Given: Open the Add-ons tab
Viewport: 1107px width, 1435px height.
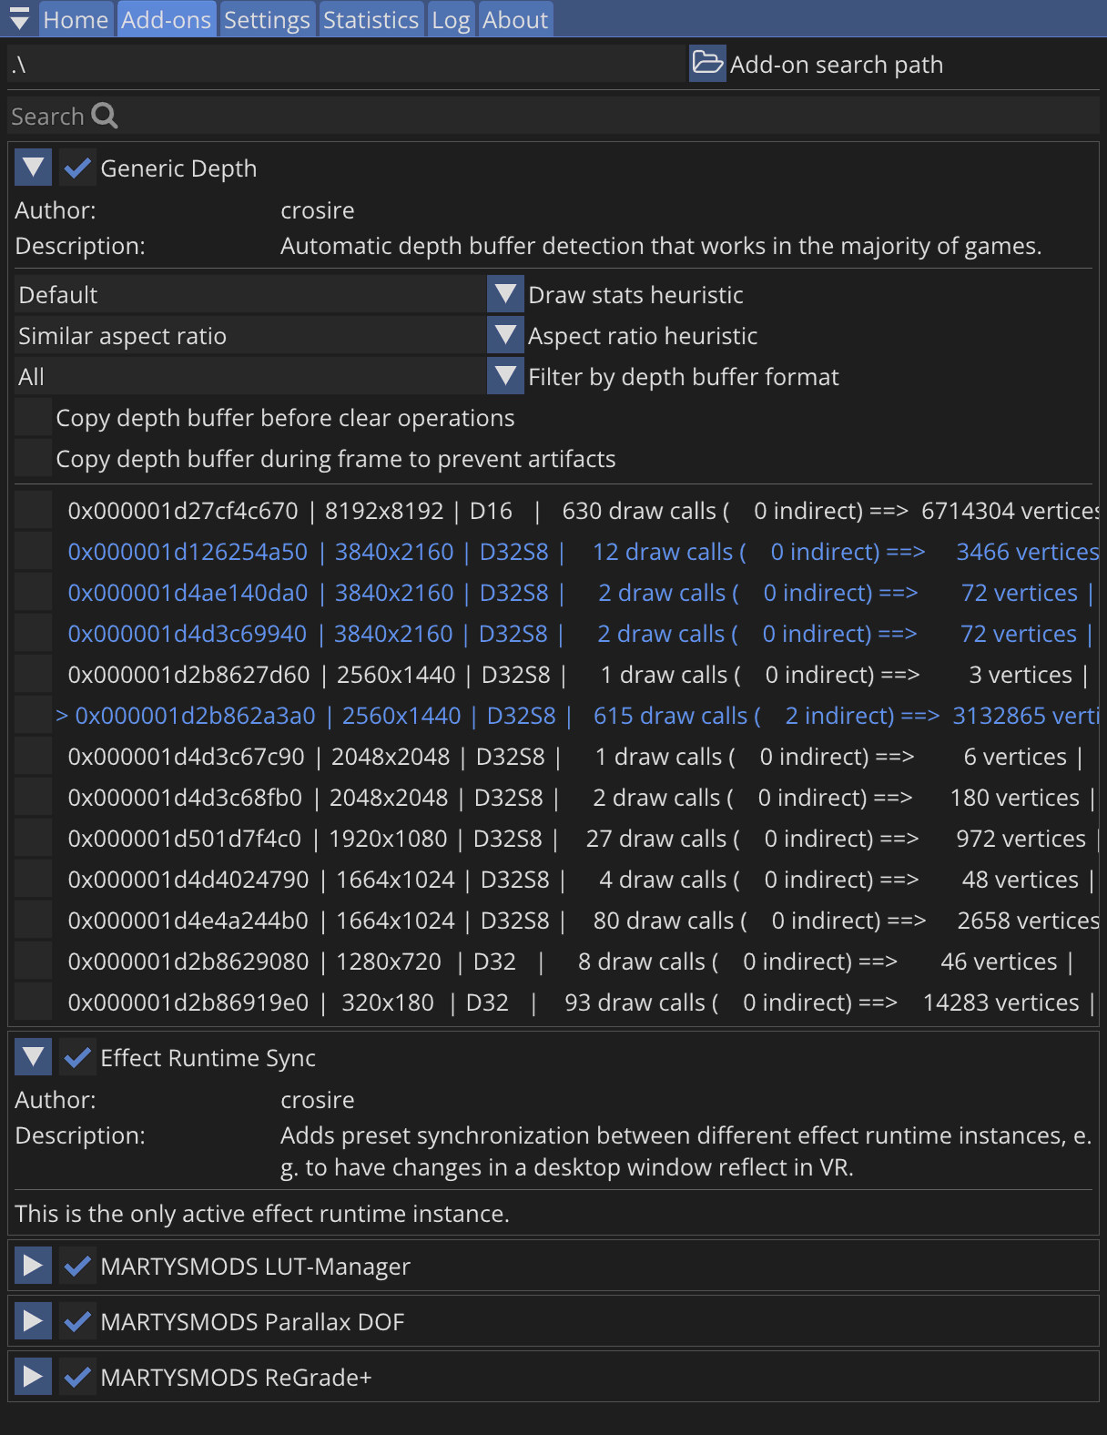Looking at the screenshot, I should [166, 19].
